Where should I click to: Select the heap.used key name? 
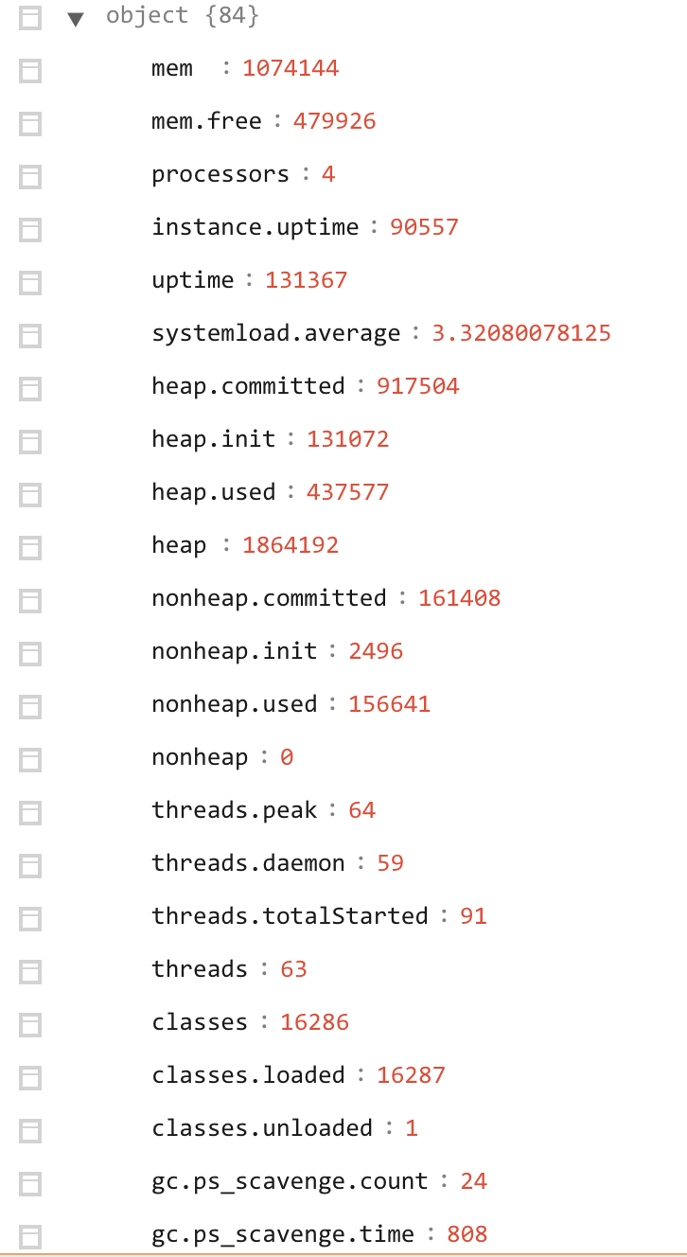[214, 492]
